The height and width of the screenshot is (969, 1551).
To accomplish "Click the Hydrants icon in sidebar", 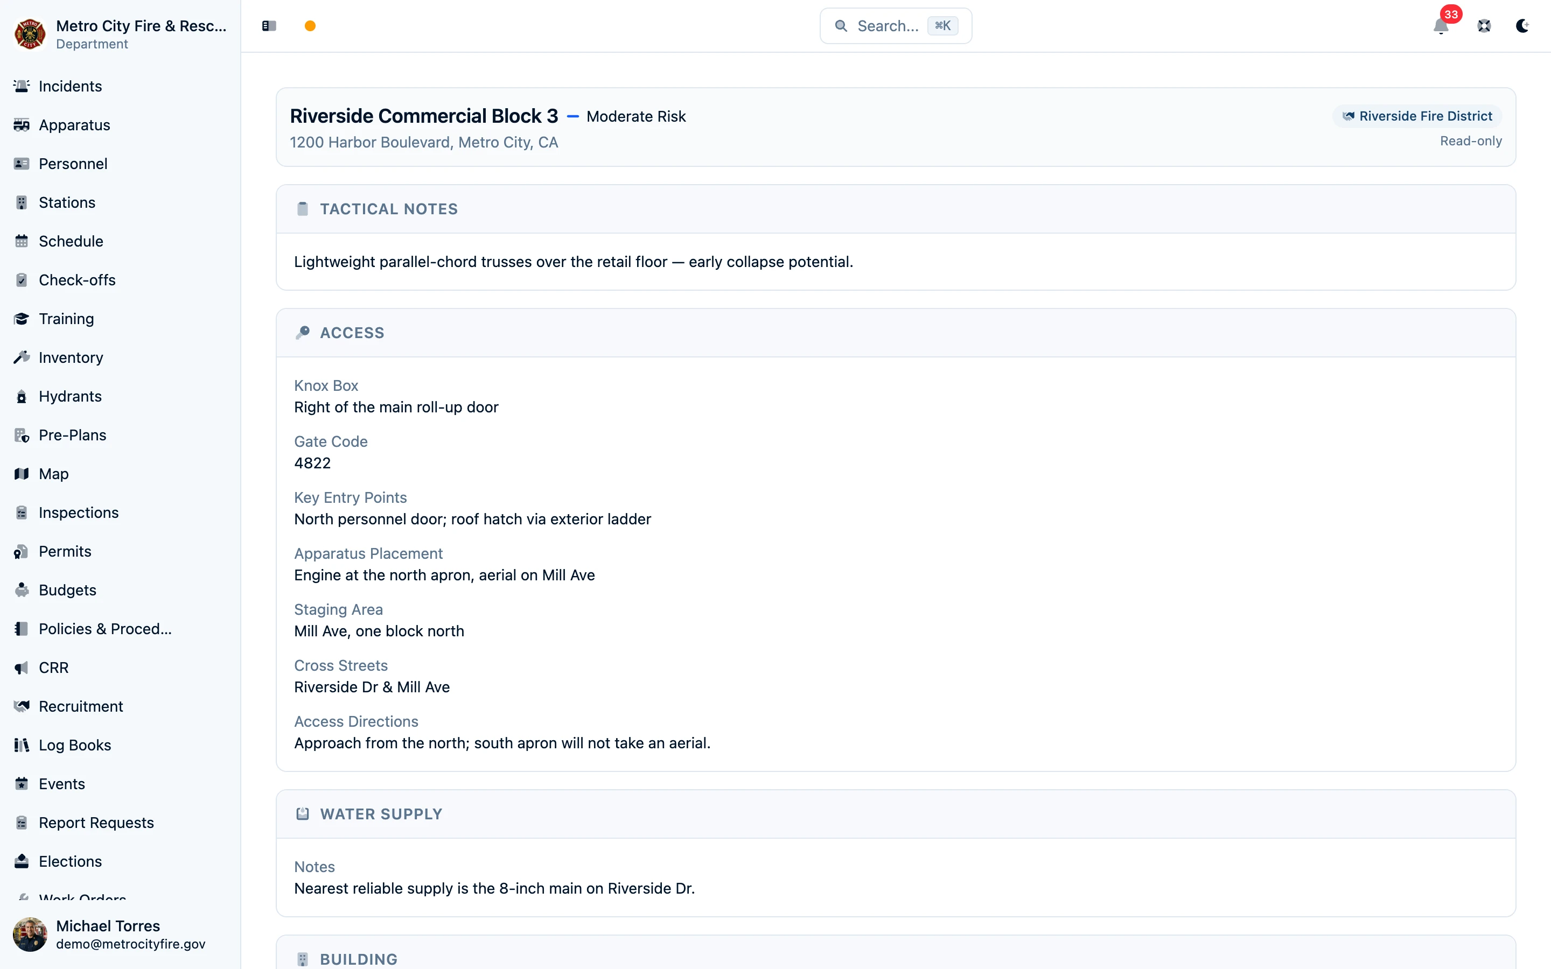I will [x=22, y=396].
